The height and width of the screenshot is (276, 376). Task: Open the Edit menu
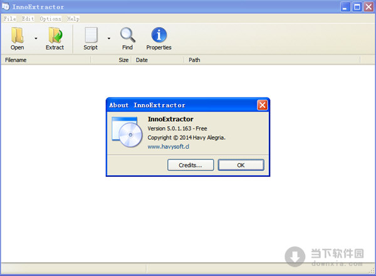[x=28, y=18]
